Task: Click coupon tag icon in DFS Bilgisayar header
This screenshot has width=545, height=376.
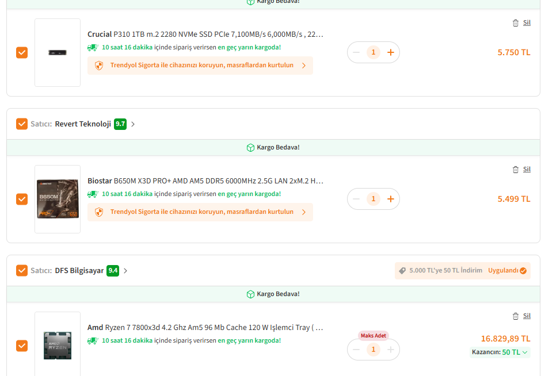Action: tap(402, 271)
